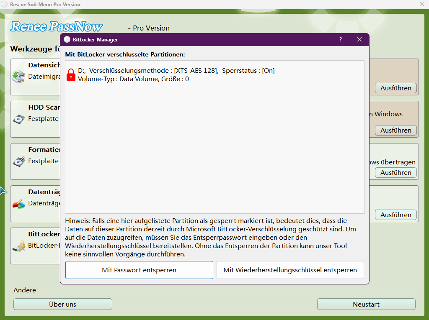The image size is (429, 320).
Task: Trigger a Neustart of the system
Action: [x=366, y=304]
